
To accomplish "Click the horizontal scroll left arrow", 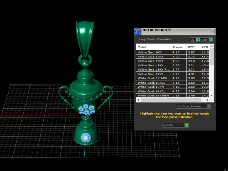I will tap(138, 100).
